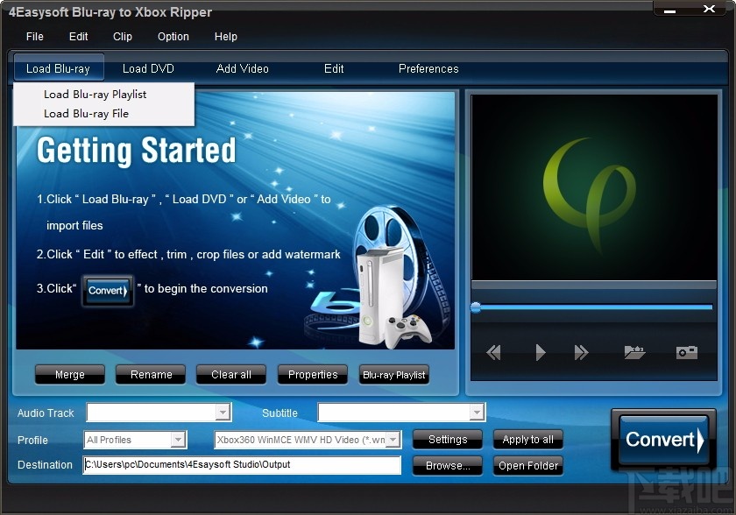
Task: Open the snapshot folder icon beside the camera
Action: [x=634, y=352]
